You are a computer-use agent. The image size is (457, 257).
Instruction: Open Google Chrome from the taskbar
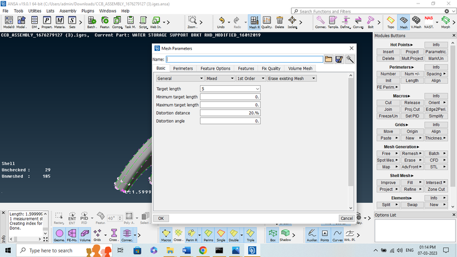click(x=203, y=250)
